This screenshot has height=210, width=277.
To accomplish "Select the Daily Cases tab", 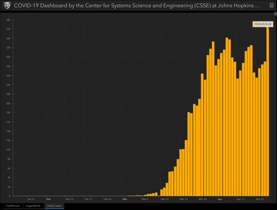I will (x=54, y=206).
